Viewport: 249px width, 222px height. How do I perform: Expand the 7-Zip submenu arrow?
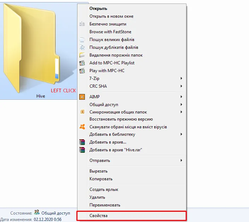pyautogui.click(x=181, y=78)
